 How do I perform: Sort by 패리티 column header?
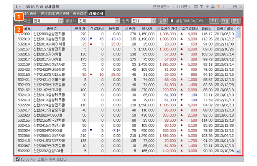[x=206, y=29]
